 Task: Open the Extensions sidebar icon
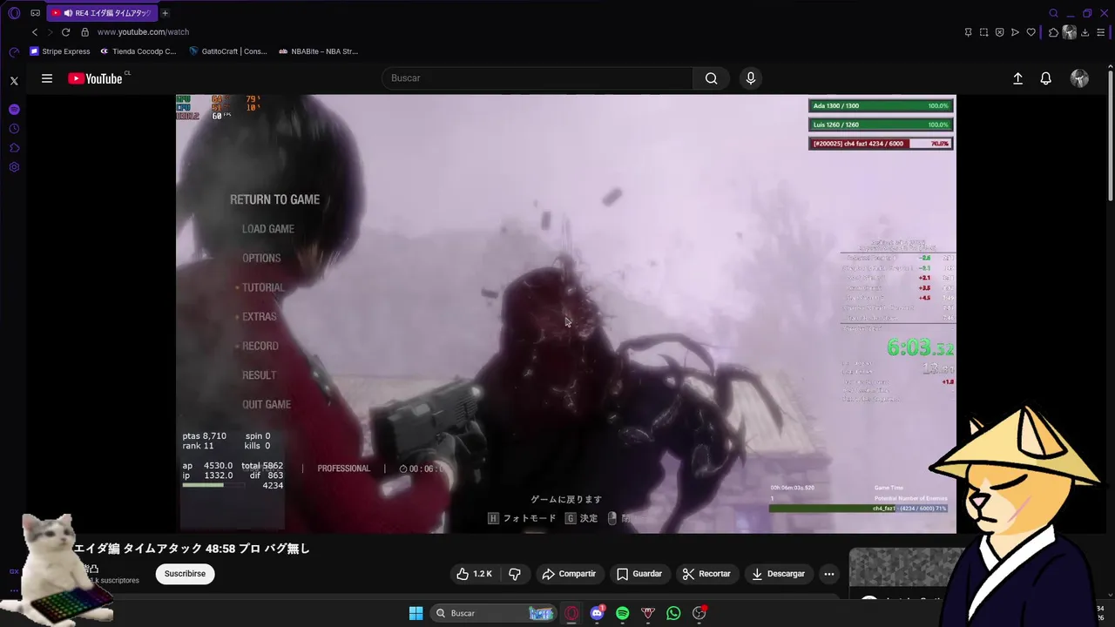click(x=14, y=148)
